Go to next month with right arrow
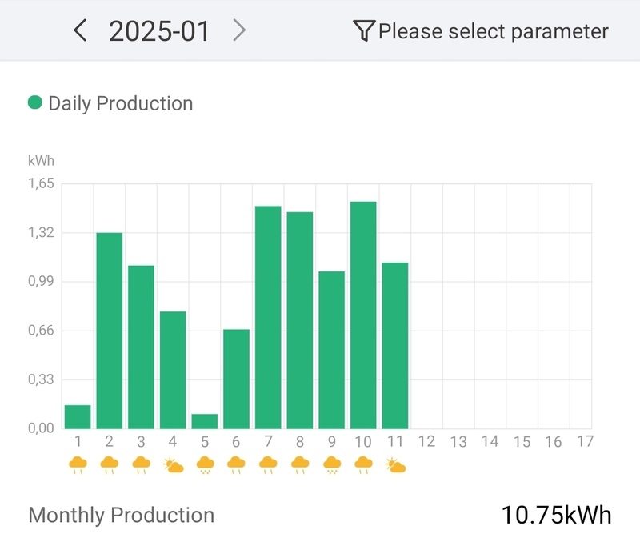 coord(238,31)
